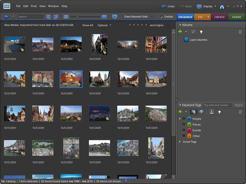
Task: Set rating filter to five stars
Action: pyautogui.click(x=146, y=25)
